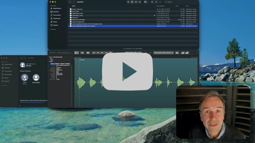This screenshot has width=255, height=143.
Task: Open the Finder group-by dropdown
Action: coord(146,2)
